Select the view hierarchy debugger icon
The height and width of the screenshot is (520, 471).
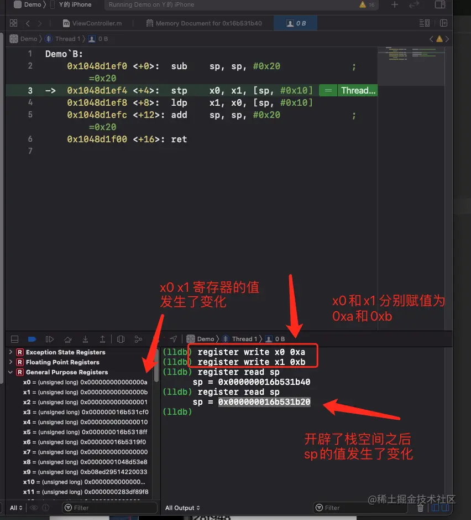click(x=121, y=338)
